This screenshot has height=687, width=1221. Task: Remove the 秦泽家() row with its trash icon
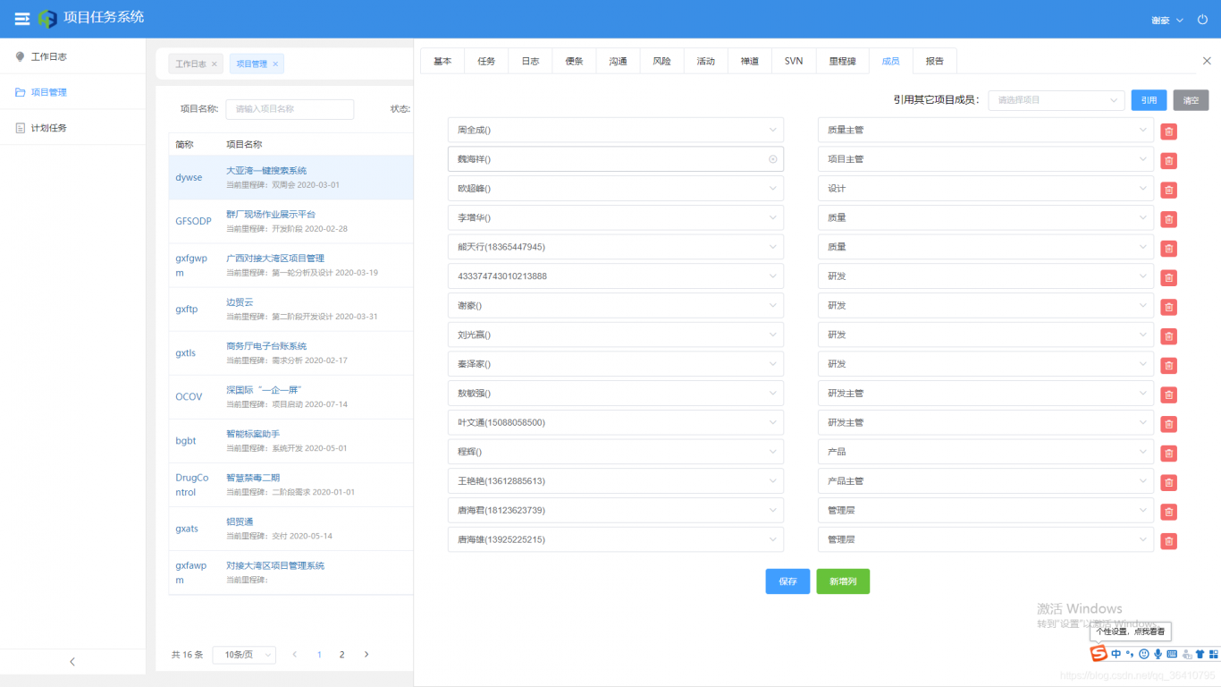click(1168, 365)
